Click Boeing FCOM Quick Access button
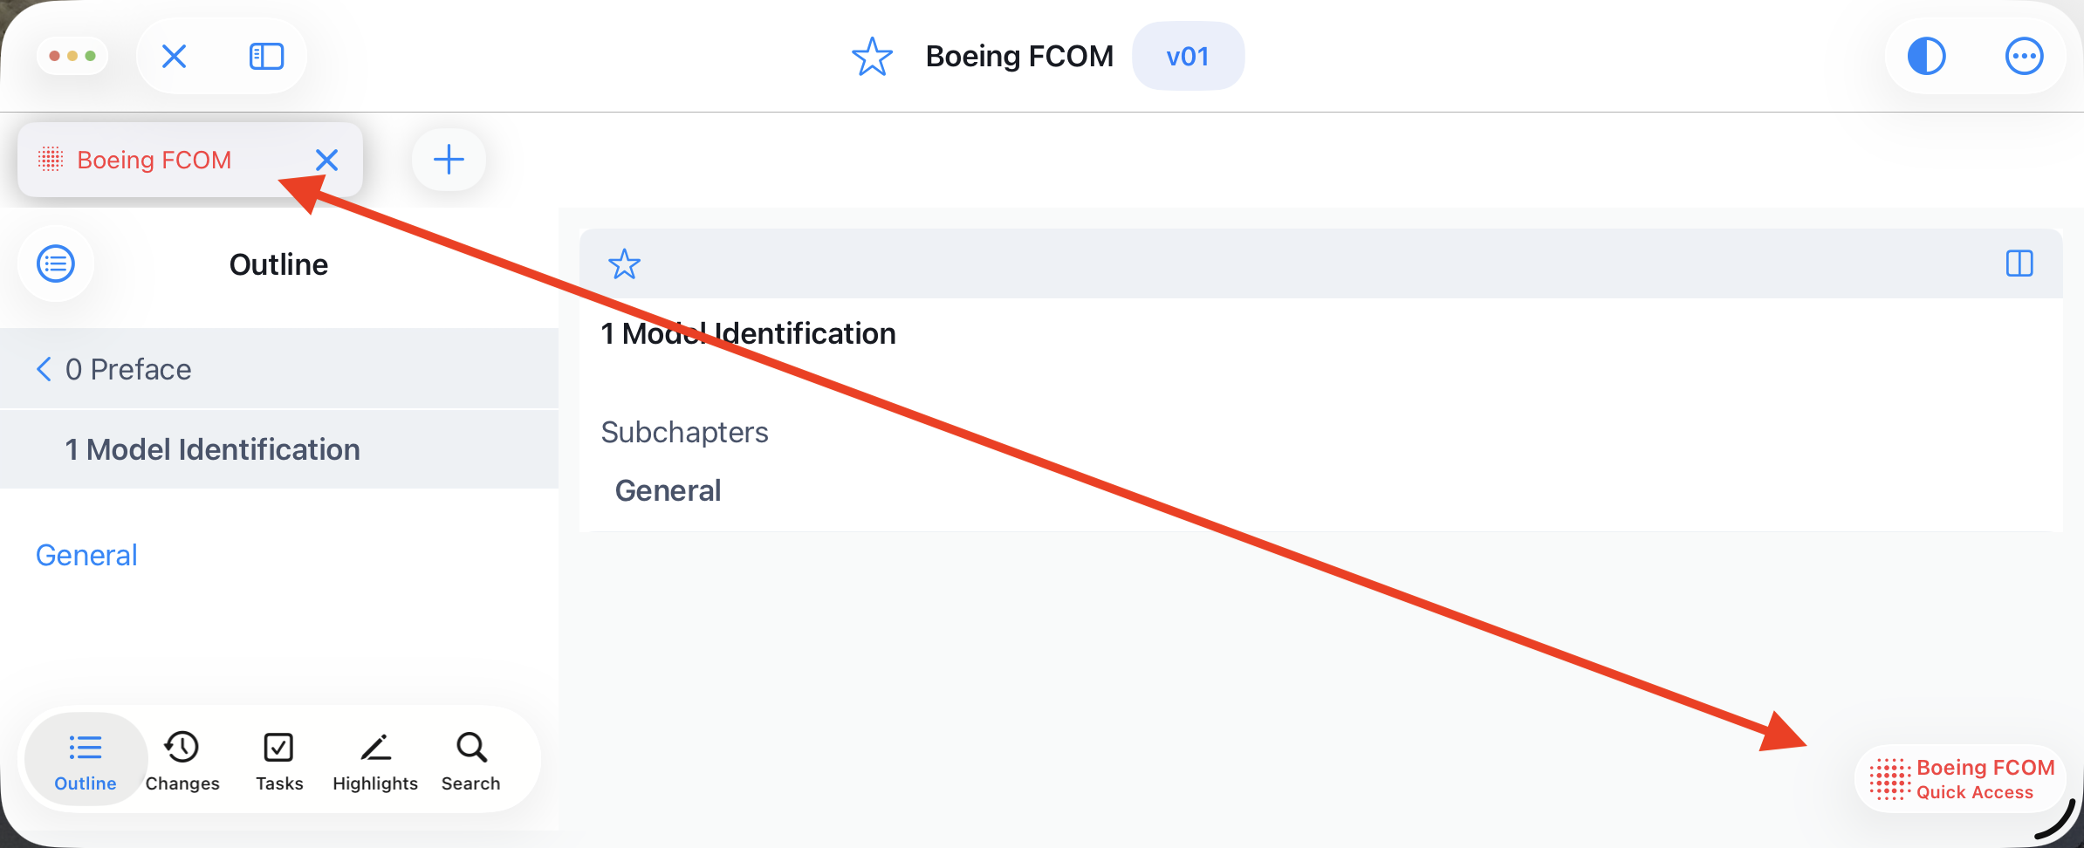This screenshot has height=848, width=2084. coord(1960,778)
